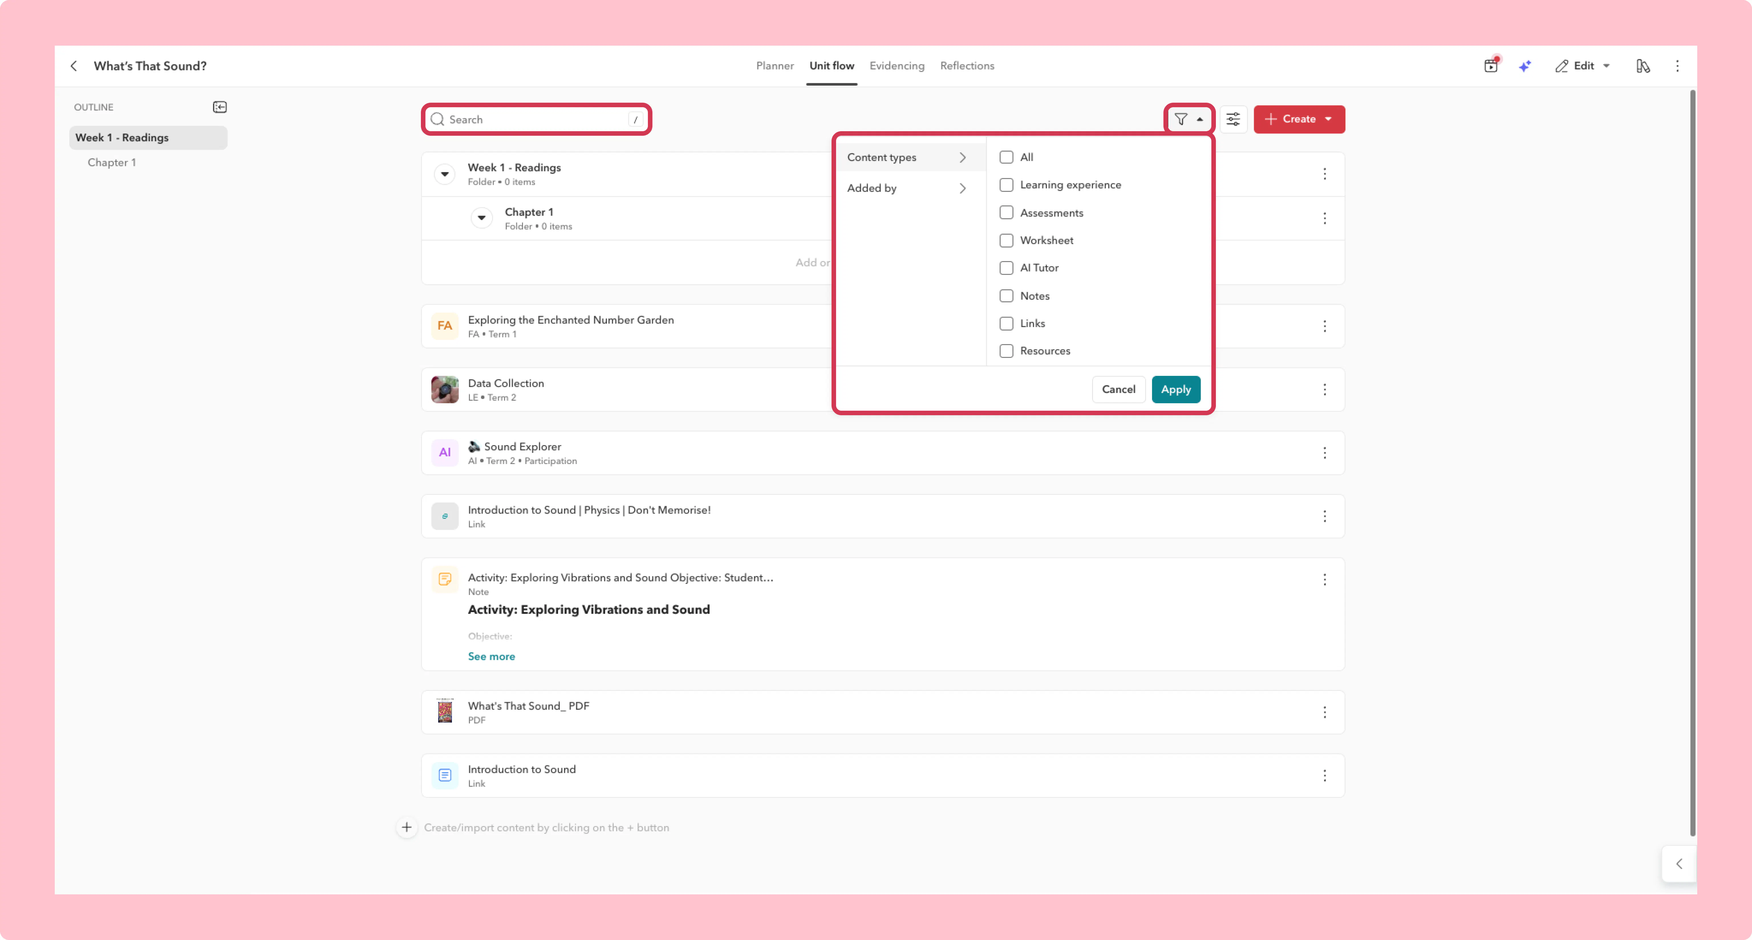The width and height of the screenshot is (1752, 940).
Task: Open the AI sparkle assistant icon
Action: [1525, 66]
